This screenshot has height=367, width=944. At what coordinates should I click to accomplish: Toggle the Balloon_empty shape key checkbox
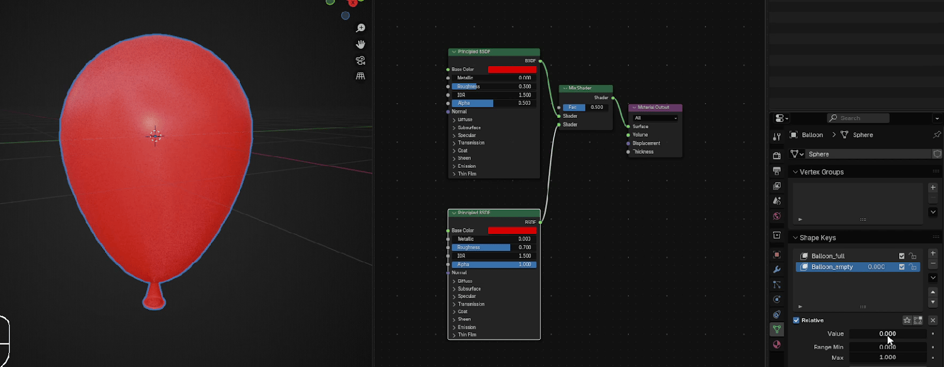pos(902,267)
